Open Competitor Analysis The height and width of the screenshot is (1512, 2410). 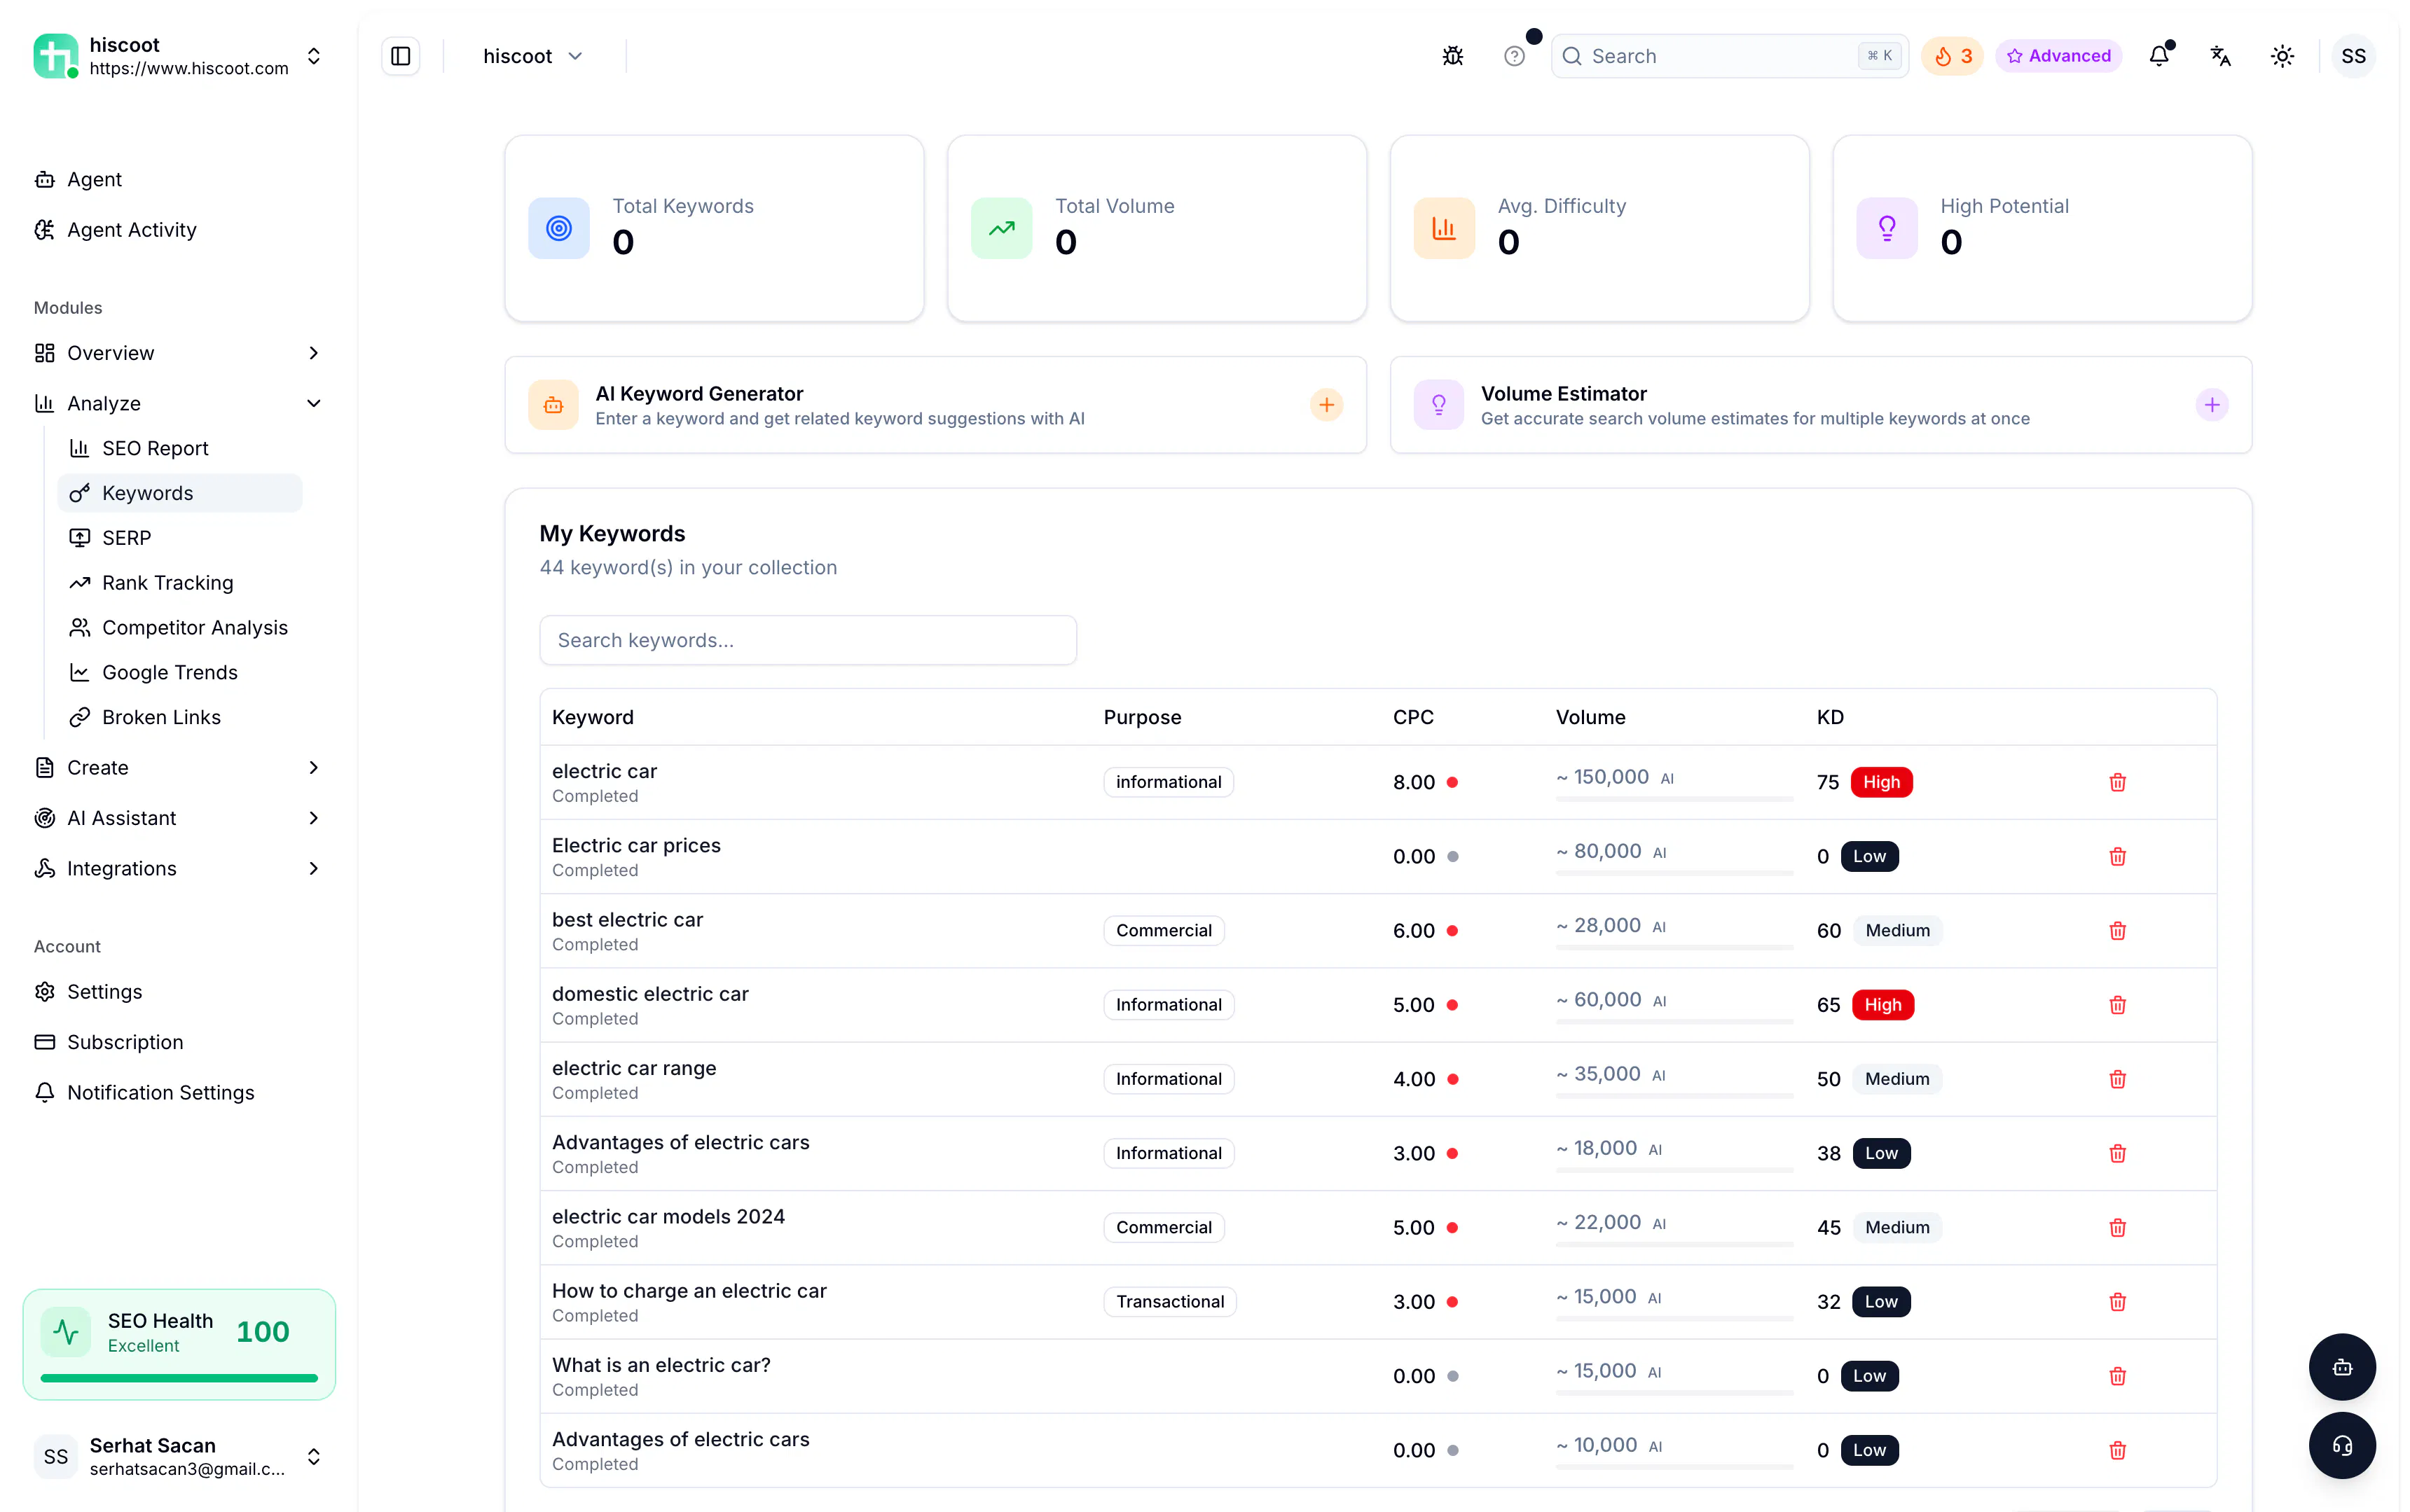tap(180, 628)
